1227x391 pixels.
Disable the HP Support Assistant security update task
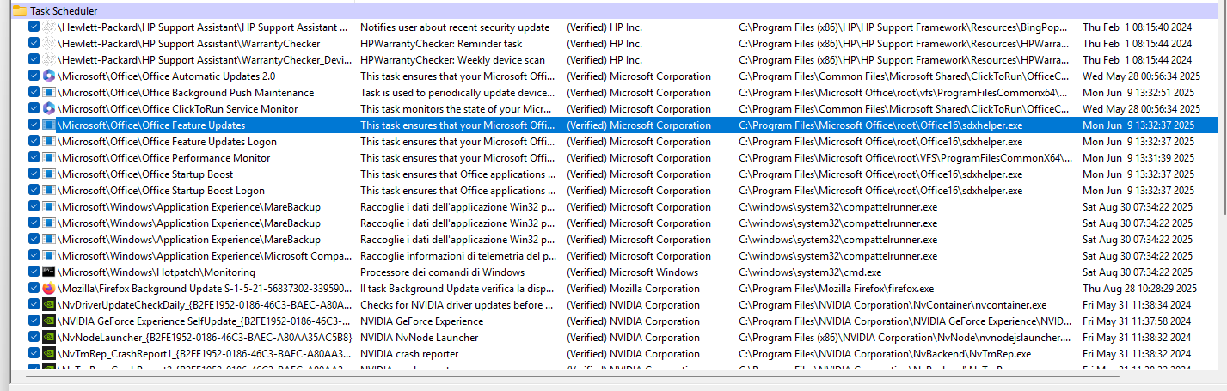34,27
